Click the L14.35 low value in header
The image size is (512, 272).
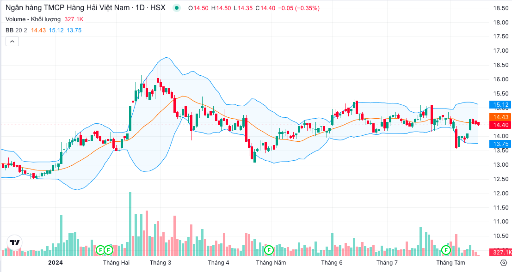click(x=243, y=8)
